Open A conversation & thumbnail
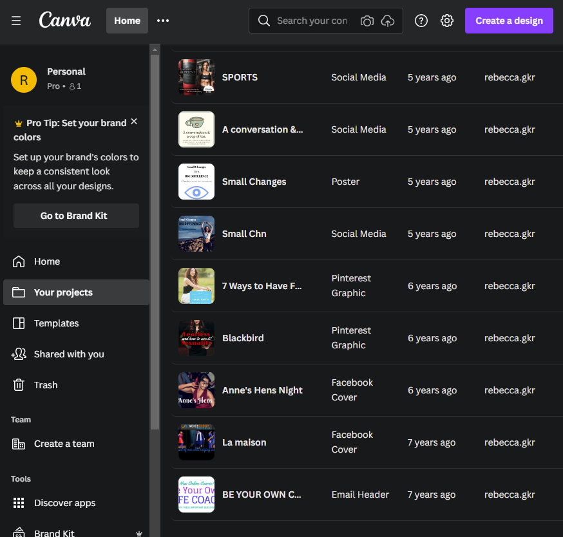Screen dimensions: 563x537 click(x=196, y=129)
